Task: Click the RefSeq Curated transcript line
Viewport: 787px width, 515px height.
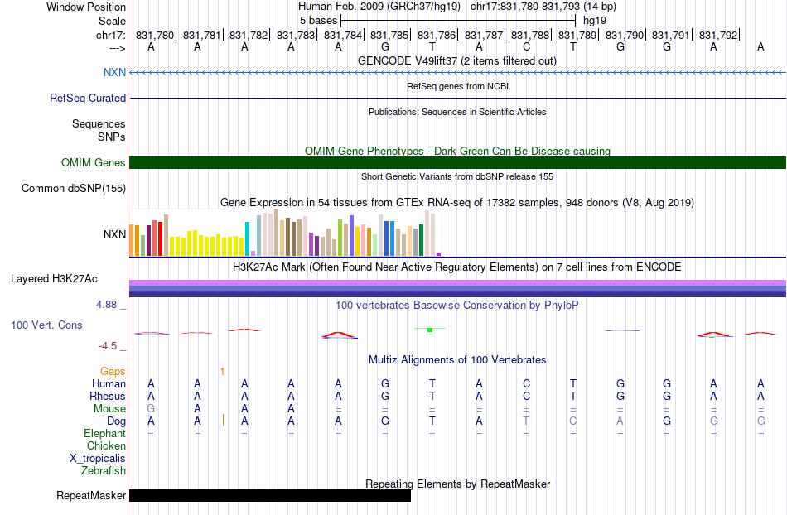Action: [x=458, y=99]
